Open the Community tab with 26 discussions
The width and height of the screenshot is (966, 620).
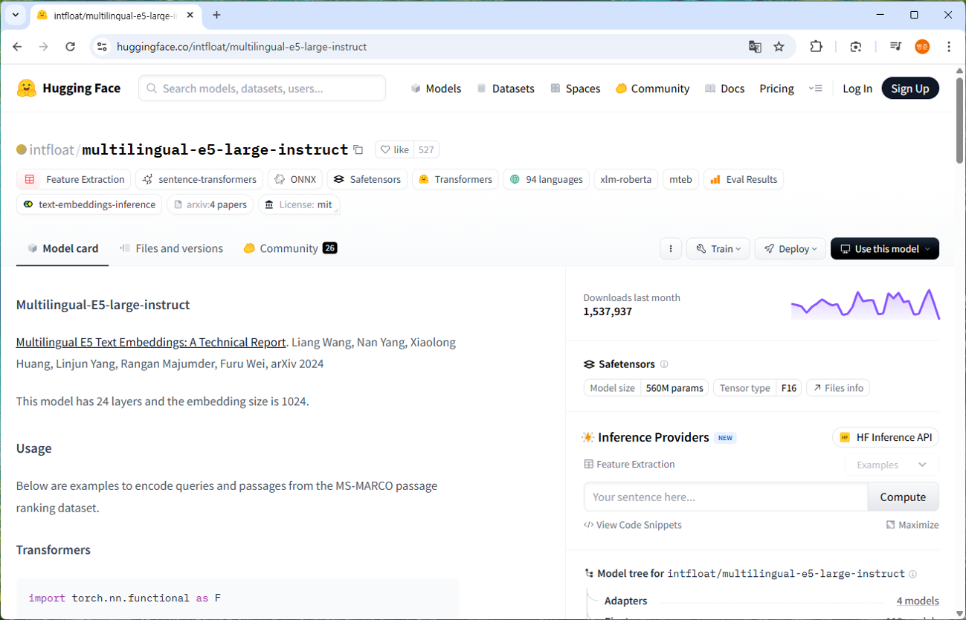pyautogui.click(x=290, y=248)
